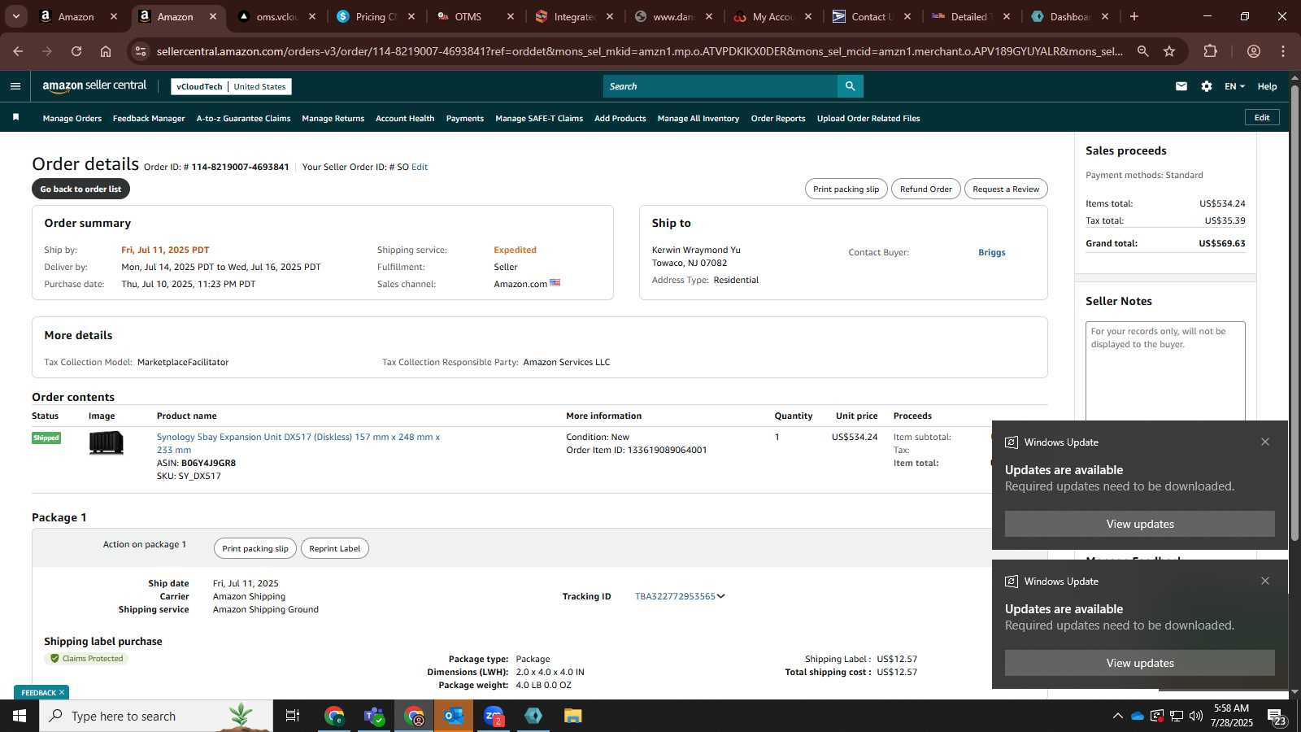Image resolution: width=1301 pixels, height=732 pixels.
Task: Click the volume speaker tray icon
Action: [1195, 716]
